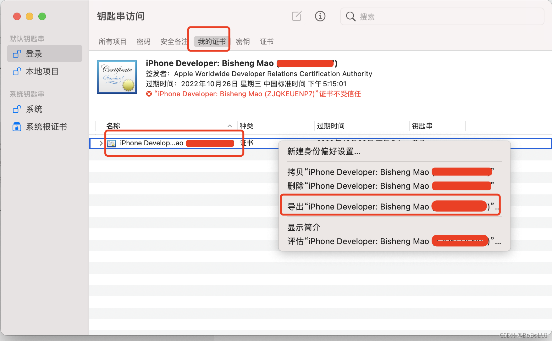Viewport: 552px width, 341px height.
Task: Switch to 密码 tab
Action: tap(143, 42)
